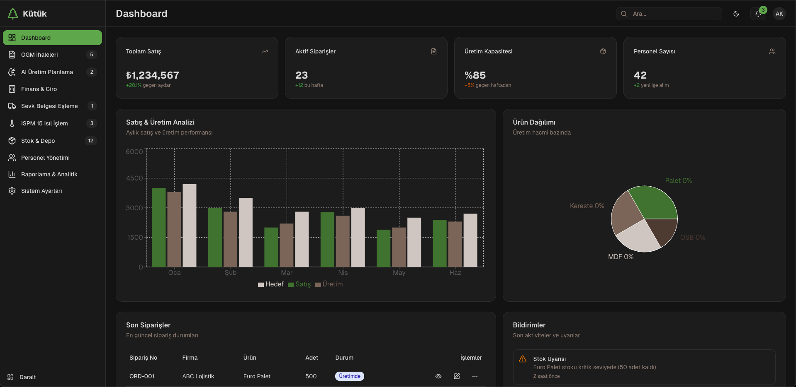Click the Üretimde status badge
796x387 pixels.
[x=349, y=376]
